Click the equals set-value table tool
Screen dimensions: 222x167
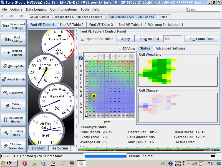(89, 57)
